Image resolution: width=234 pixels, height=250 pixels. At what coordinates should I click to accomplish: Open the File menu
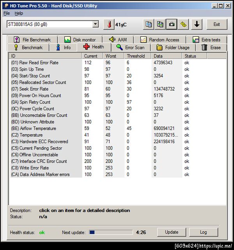click(7, 13)
